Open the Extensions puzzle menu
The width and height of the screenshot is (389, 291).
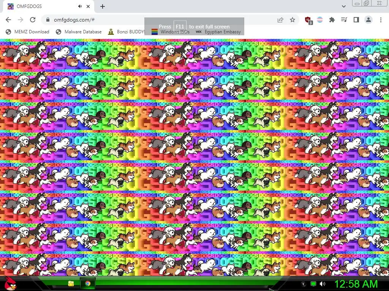[x=332, y=20]
